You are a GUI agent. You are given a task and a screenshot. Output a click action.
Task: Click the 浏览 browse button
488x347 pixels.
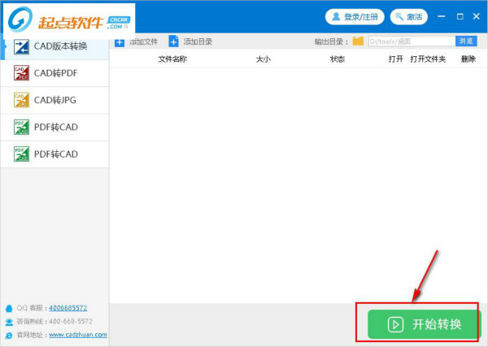point(466,41)
